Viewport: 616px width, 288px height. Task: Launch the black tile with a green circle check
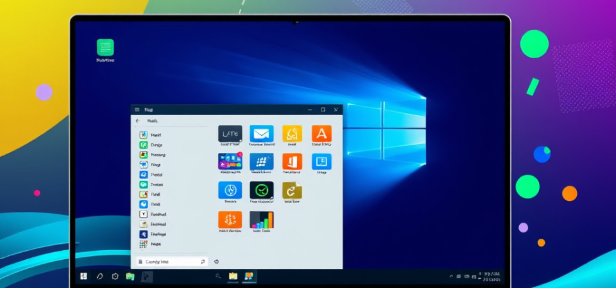[262, 190]
